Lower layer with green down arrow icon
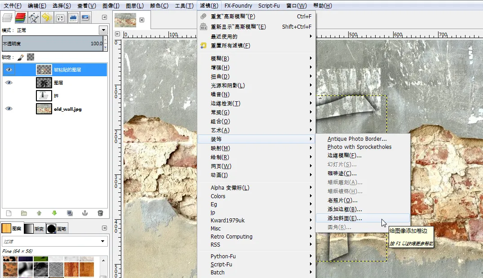The width and height of the screenshot is (483, 278). coord(54,213)
